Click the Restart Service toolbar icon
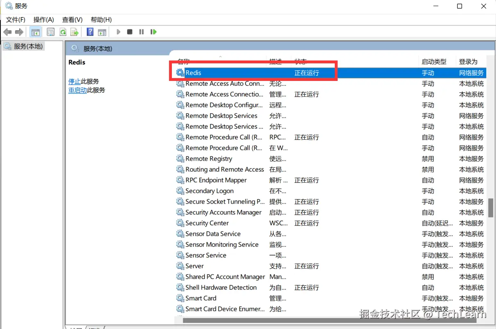 (153, 32)
